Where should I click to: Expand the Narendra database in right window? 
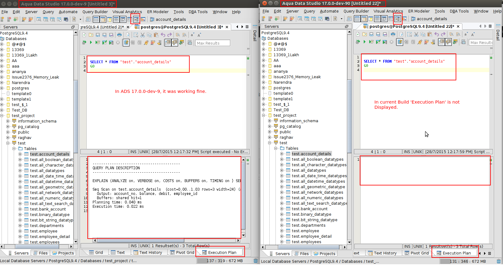tap(264, 82)
